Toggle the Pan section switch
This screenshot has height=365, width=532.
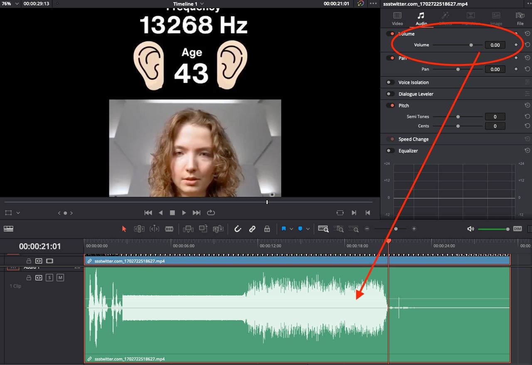tap(391, 58)
